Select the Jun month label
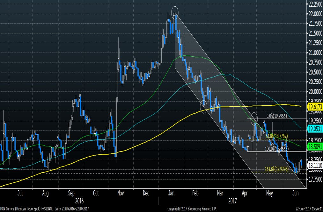Viewport: 323px width, 212px height. pyautogui.click(x=296, y=193)
